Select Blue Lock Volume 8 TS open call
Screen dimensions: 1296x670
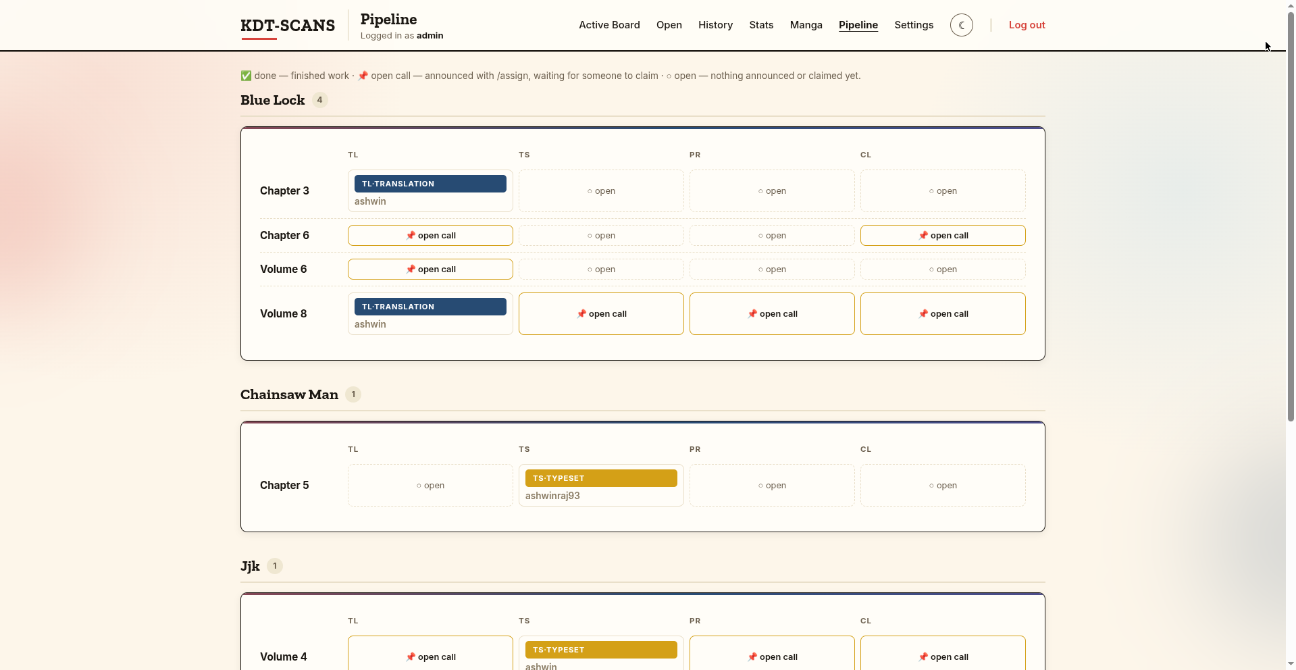click(601, 314)
